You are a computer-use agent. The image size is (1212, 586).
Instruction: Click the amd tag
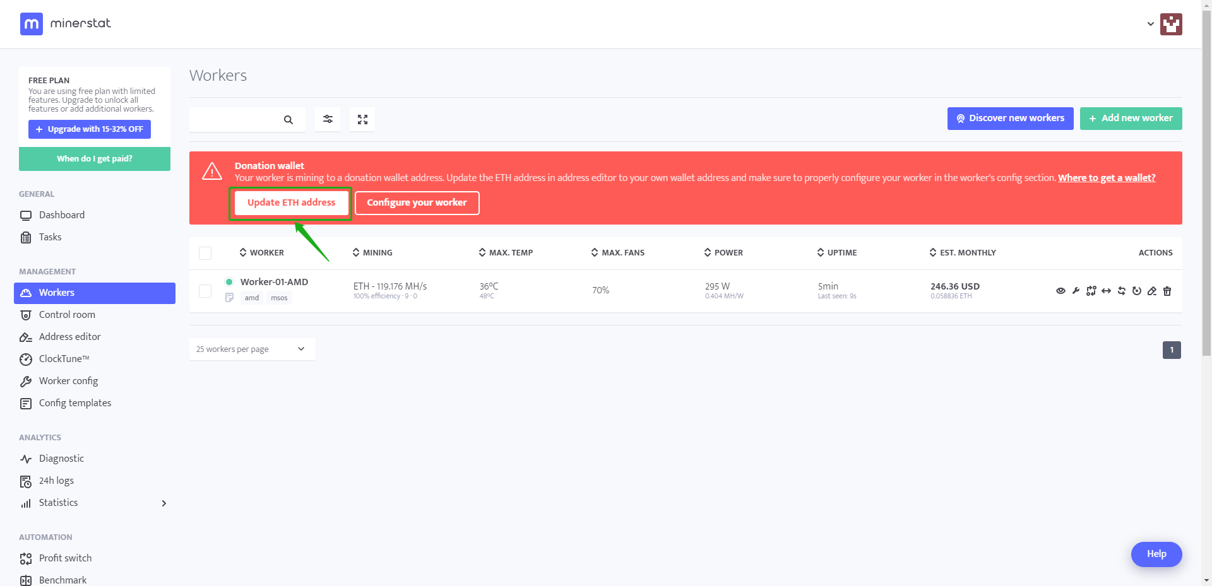pos(252,298)
